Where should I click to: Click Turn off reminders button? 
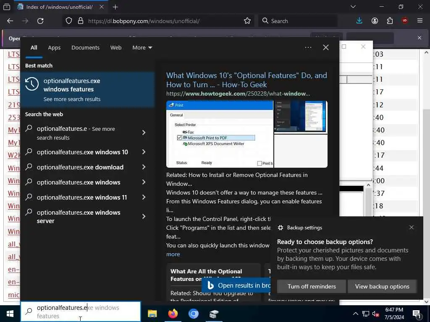point(312,286)
